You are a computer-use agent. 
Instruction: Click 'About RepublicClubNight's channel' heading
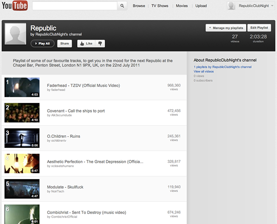[225, 60]
